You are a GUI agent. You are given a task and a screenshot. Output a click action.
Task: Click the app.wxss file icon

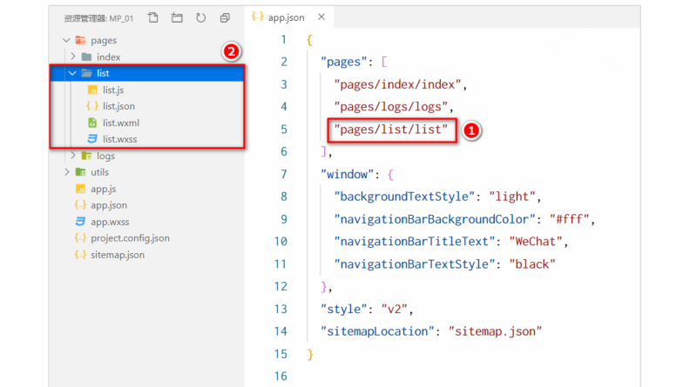(x=80, y=222)
